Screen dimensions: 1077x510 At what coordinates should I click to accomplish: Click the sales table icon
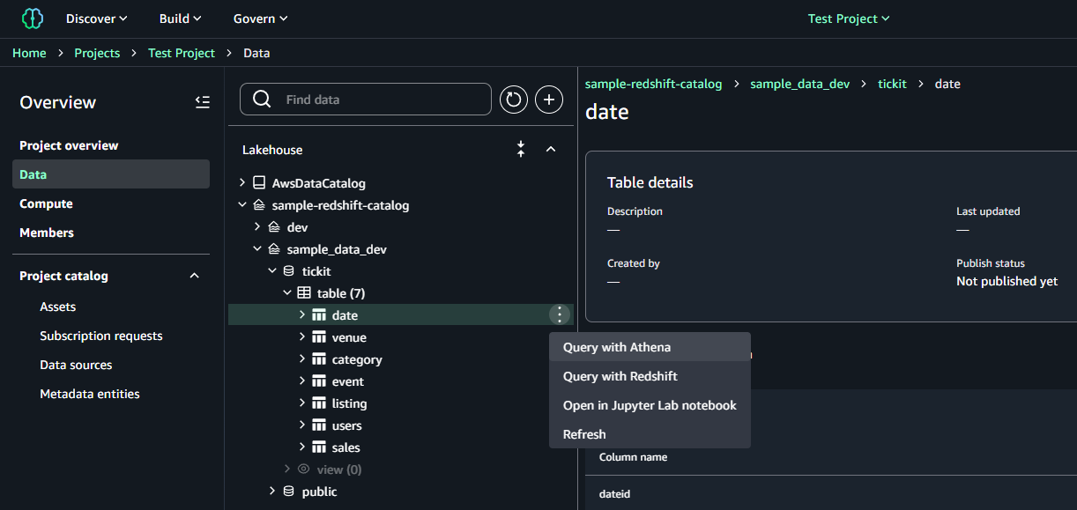coord(319,447)
